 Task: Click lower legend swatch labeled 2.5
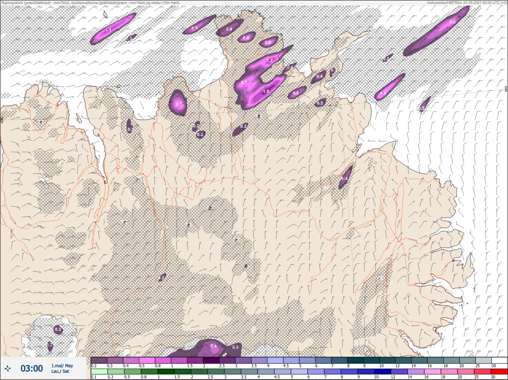pyautogui.click(x=216, y=372)
